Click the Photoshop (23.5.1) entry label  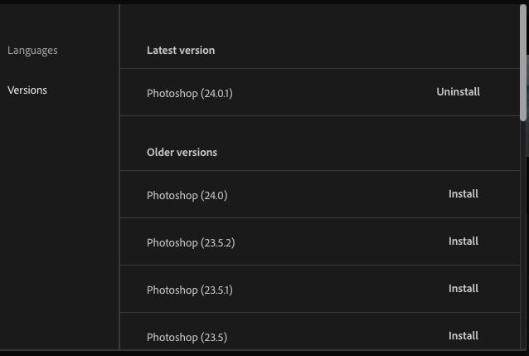tap(189, 290)
